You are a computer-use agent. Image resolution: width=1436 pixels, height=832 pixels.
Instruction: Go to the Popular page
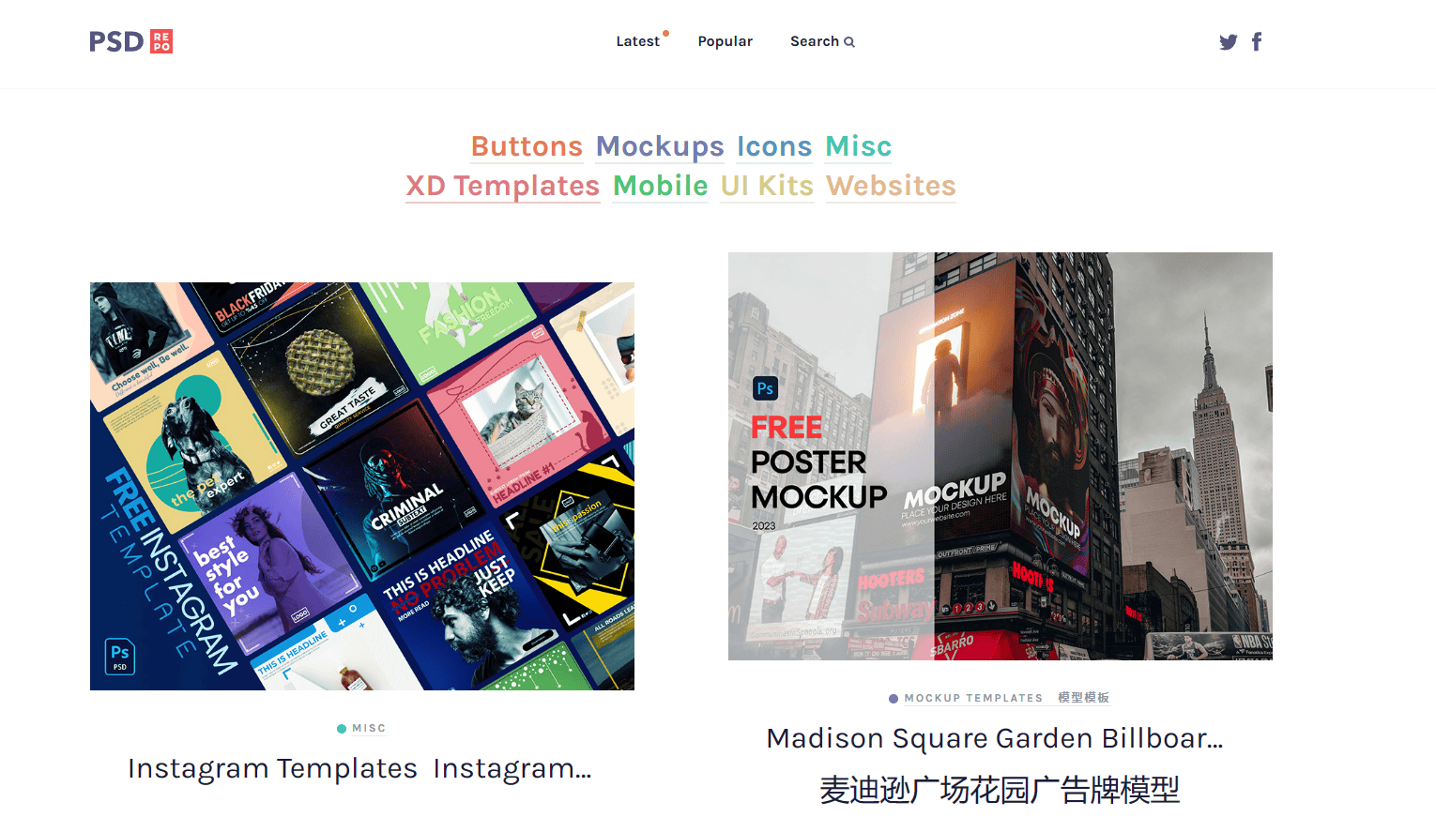point(725,41)
